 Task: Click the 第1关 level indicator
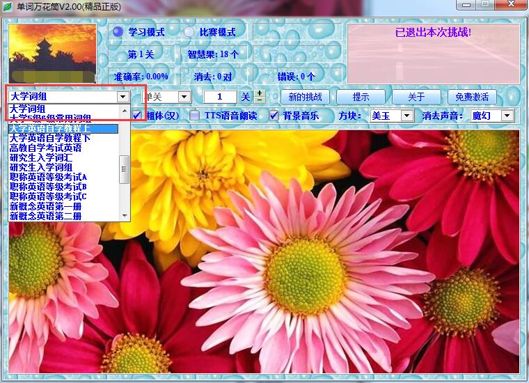(141, 54)
